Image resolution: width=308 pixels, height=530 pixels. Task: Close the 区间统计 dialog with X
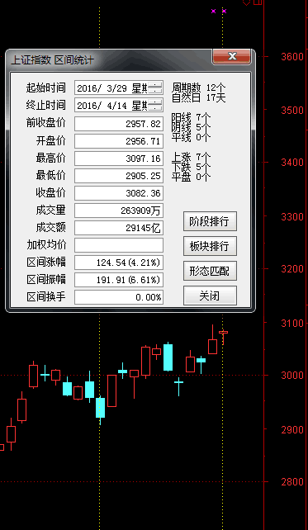(x=231, y=56)
